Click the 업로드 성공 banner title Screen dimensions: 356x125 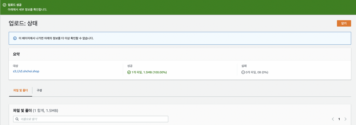14,5
